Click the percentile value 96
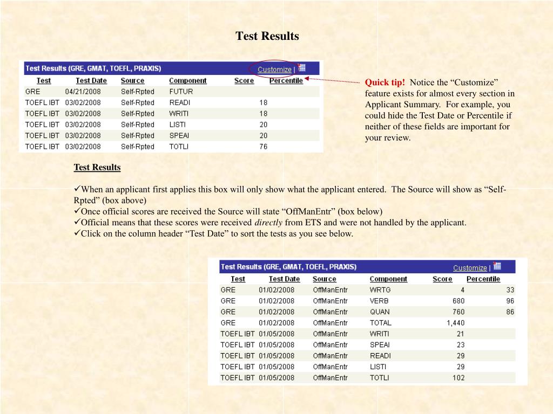 (x=510, y=301)
